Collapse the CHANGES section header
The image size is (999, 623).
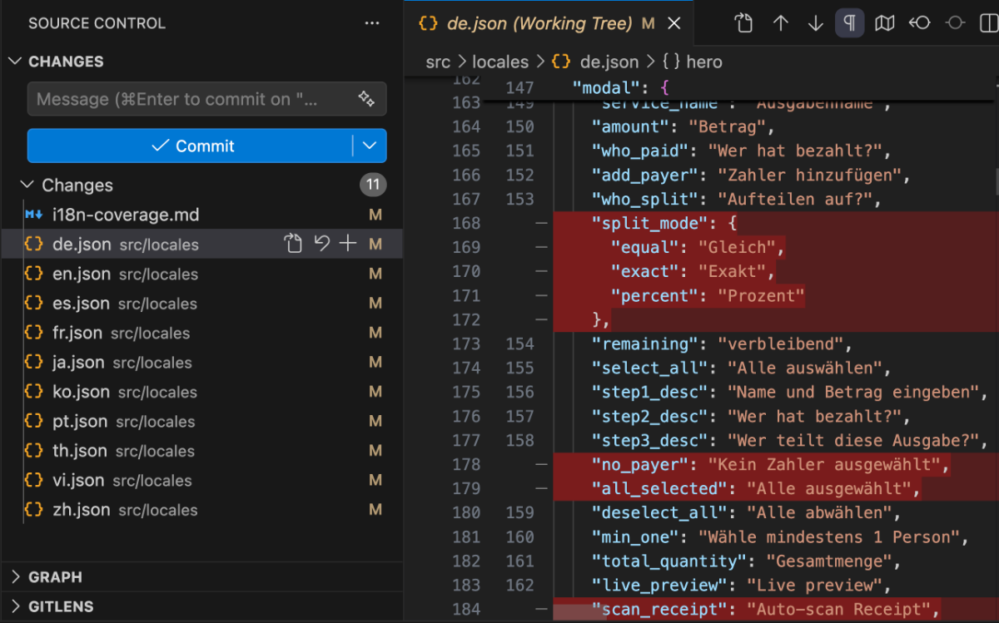tap(201, 62)
